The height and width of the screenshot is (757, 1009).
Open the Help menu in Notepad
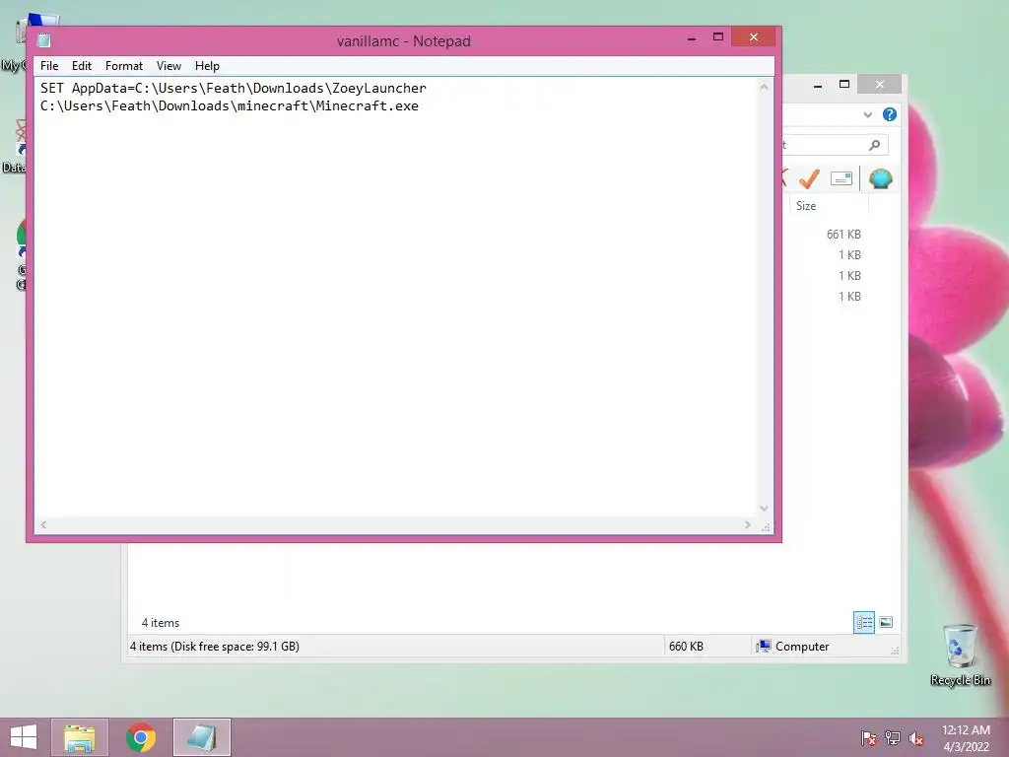click(x=207, y=66)
